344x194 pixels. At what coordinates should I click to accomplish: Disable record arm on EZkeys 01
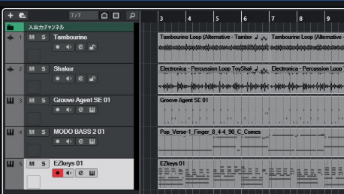coord(58,173)
